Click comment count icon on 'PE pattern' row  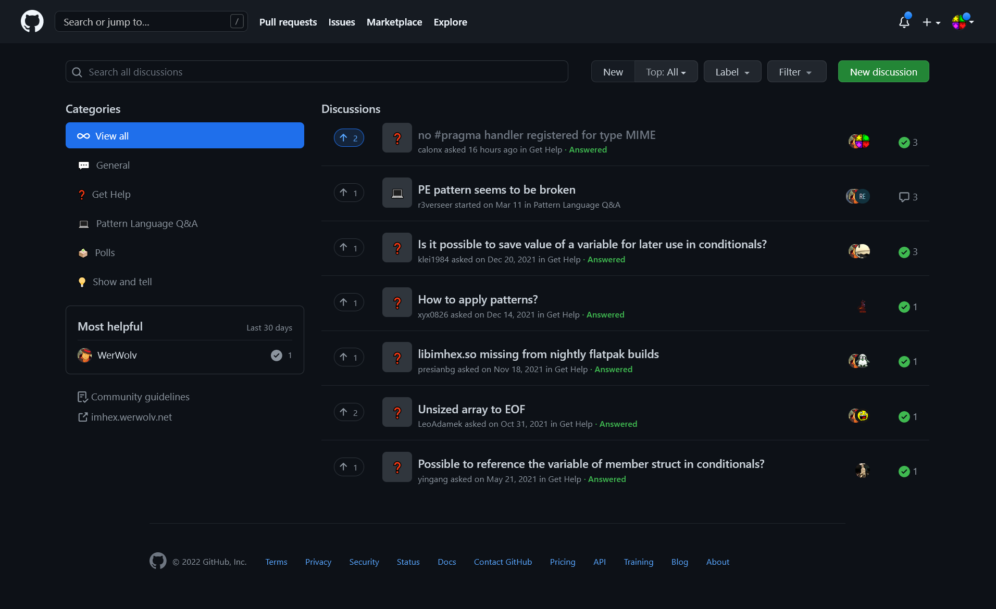click(x=908, y=197)
